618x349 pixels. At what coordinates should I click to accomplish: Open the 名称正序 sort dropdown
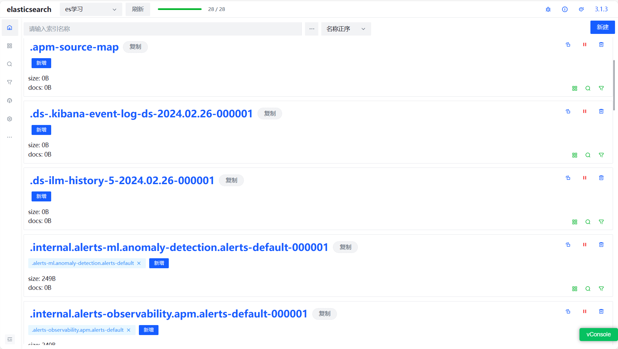pyautogui.click(x=346, y=29)
